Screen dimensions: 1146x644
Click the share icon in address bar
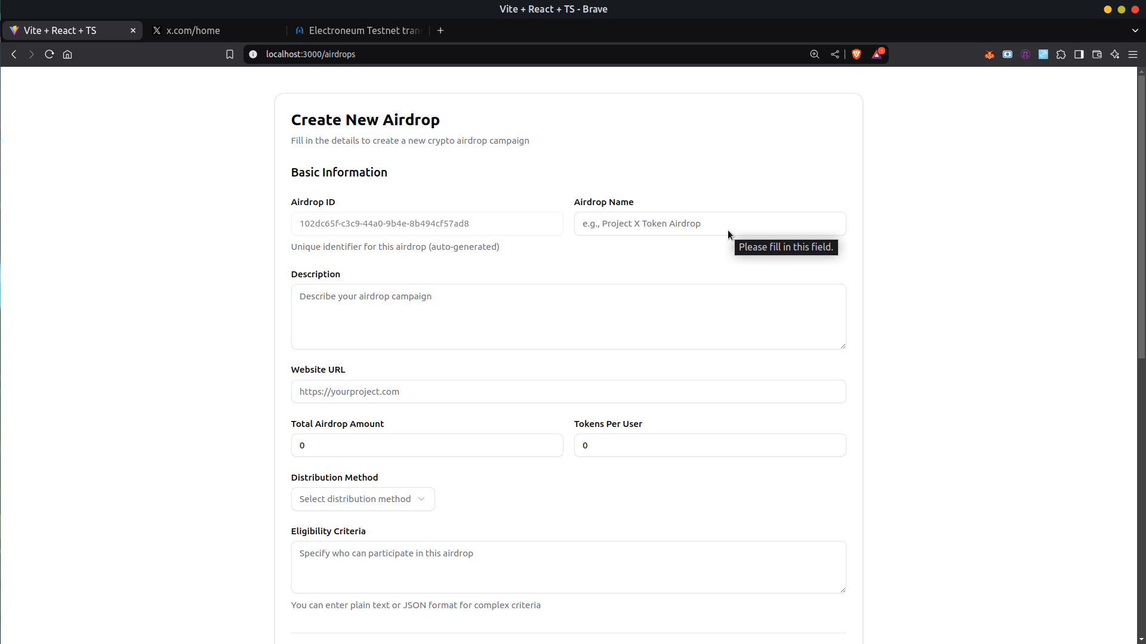coord(835,54)
